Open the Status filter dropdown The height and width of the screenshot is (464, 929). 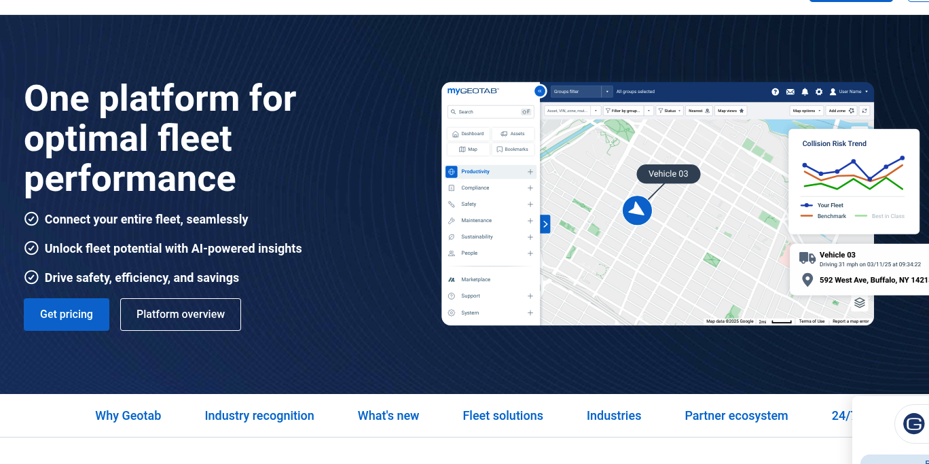tap(670, 111)
